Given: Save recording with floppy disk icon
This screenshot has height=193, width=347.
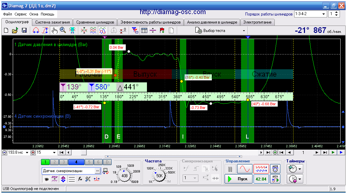Looking at the screenshot, I should click(24, 30).
